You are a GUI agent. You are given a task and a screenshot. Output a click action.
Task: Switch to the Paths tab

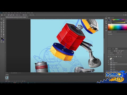[x=113, y=49]
